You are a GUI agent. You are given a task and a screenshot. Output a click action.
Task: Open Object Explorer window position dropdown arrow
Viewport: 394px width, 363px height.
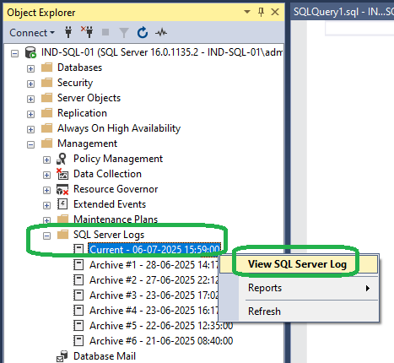coord(247,12)
